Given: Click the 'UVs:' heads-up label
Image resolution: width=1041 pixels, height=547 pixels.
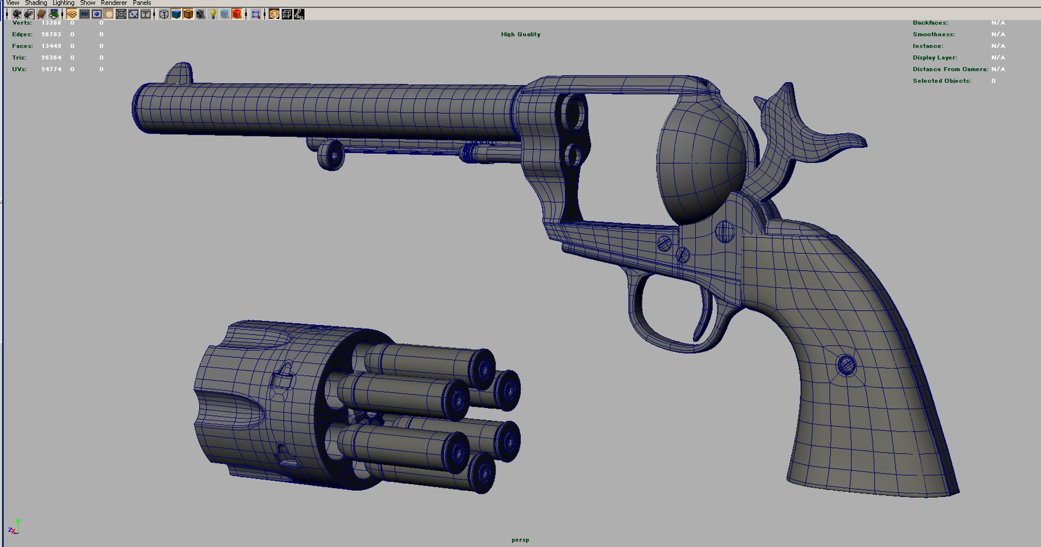Looking at the screenshot, I should point(20,69).
